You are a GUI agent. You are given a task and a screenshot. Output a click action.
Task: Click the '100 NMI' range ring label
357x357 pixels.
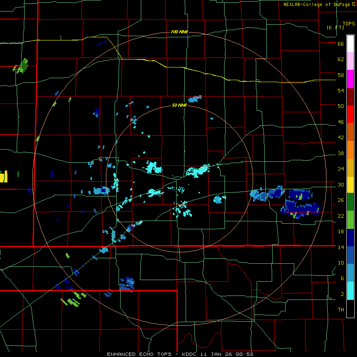click(x=179, y=32)
